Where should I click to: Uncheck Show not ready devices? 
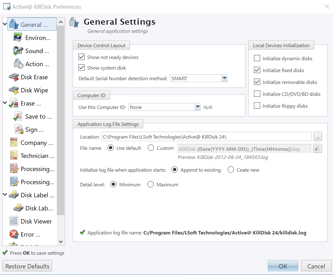(x=82, y=57)
